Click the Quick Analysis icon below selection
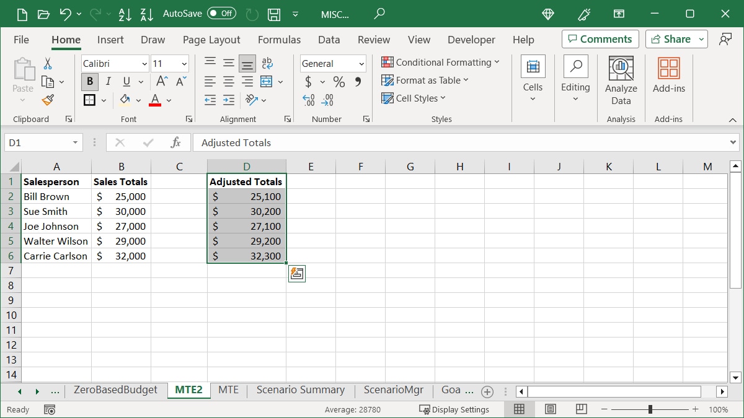The width and height of the screenshot is (744, 418). pos(296,273)
